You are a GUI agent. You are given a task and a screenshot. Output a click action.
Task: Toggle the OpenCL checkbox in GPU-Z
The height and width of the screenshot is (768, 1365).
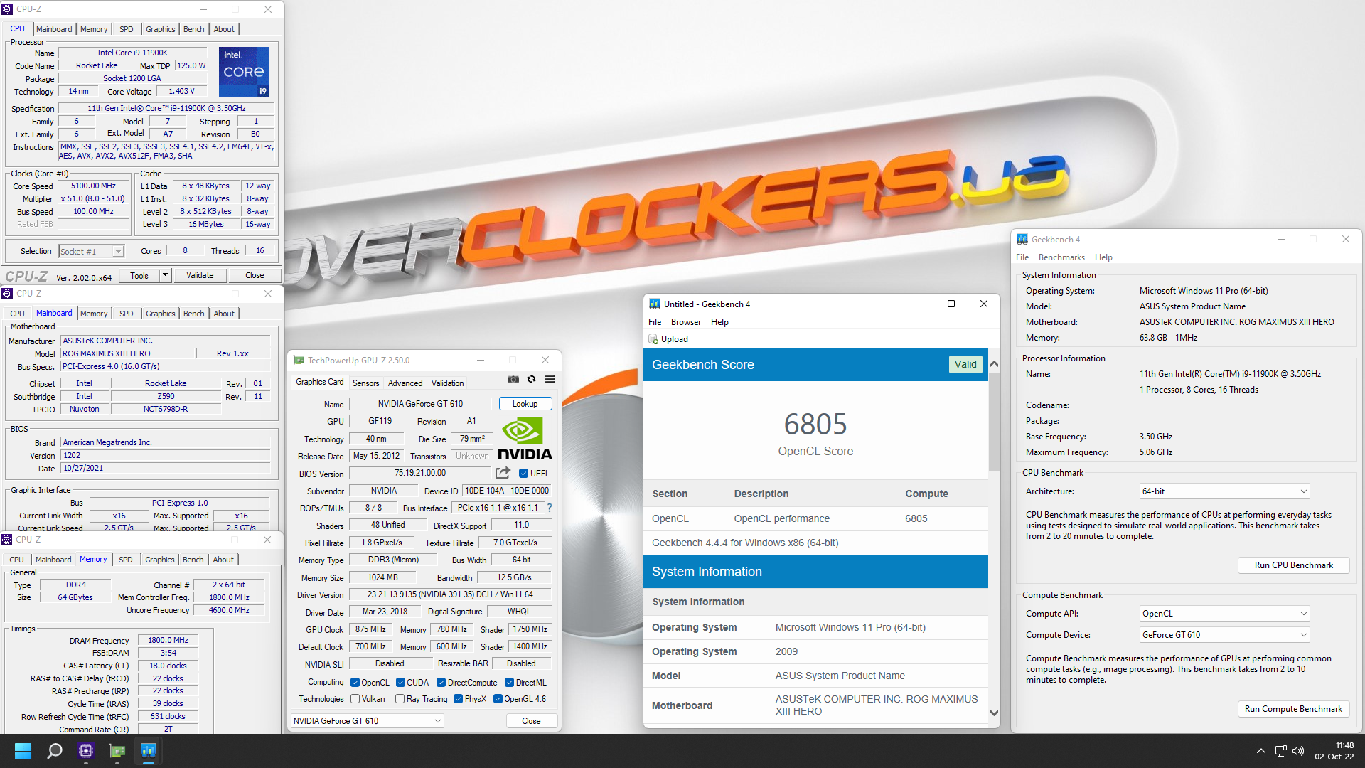coord(355,683)
